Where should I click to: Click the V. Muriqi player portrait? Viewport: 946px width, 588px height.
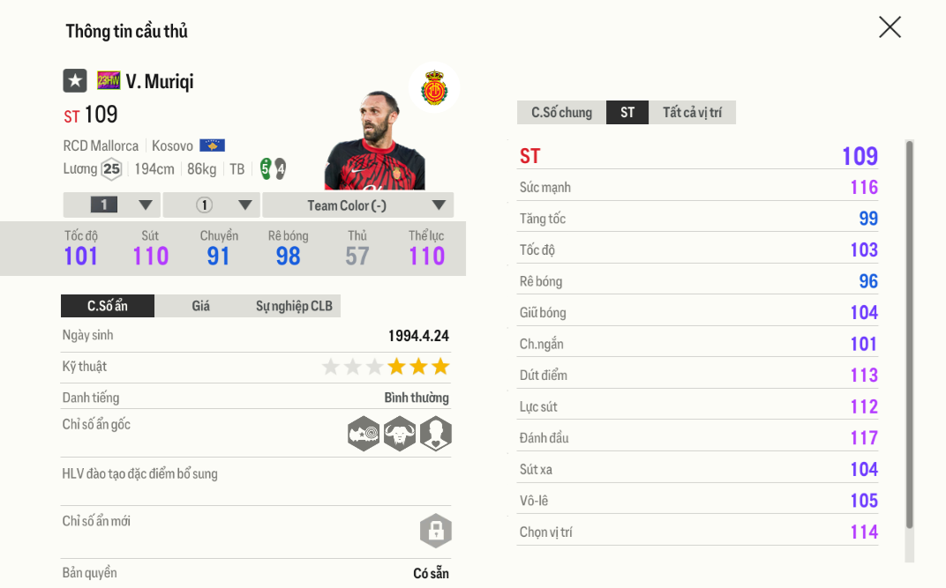[x=375, y=141]
